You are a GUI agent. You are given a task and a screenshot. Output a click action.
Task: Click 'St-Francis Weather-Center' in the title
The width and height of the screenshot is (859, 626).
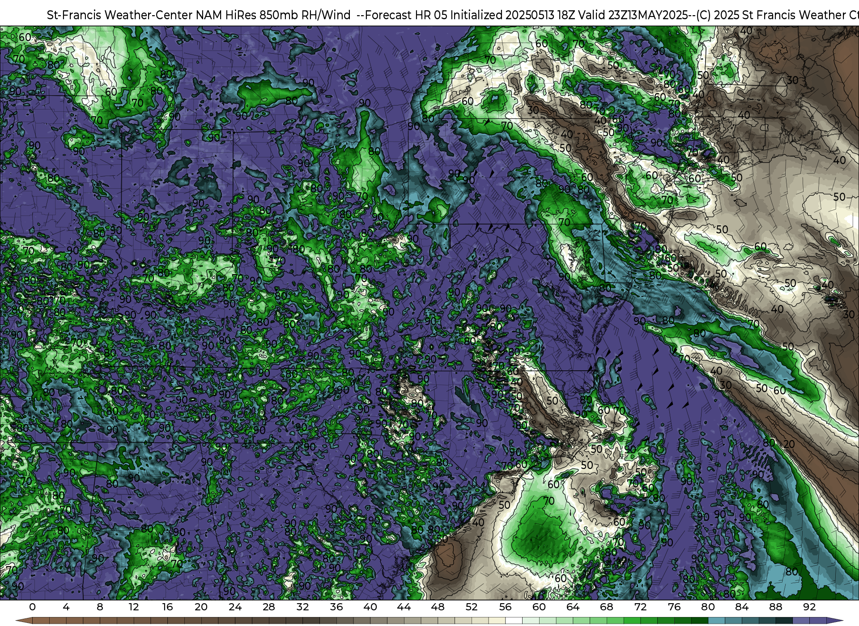(120, 15)
